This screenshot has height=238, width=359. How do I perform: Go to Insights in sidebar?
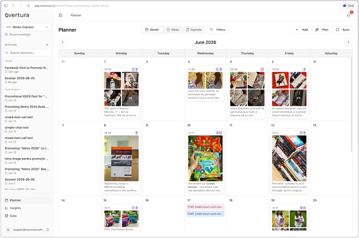(27, 208)
